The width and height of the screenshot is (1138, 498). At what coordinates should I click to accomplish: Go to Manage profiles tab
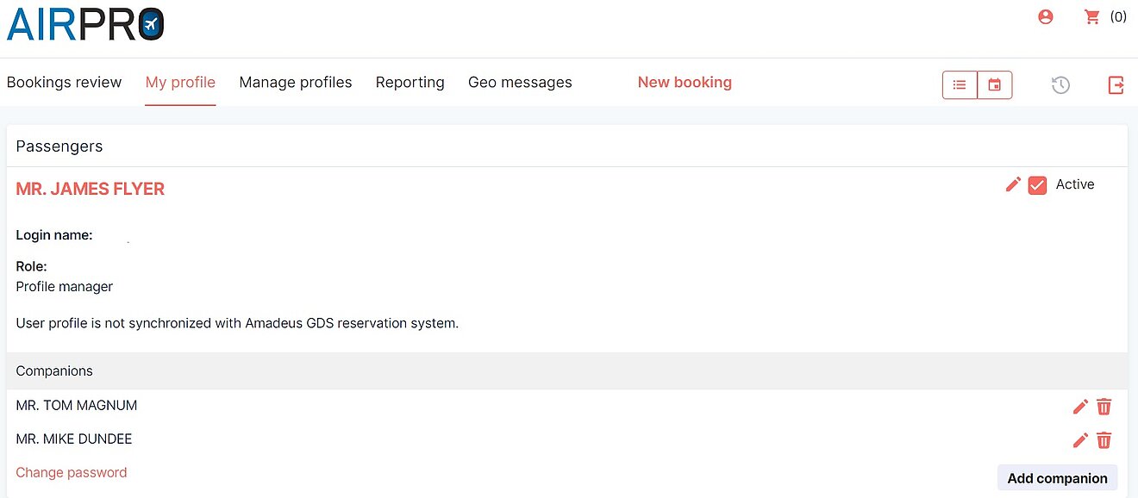click(x=296, y=83)
